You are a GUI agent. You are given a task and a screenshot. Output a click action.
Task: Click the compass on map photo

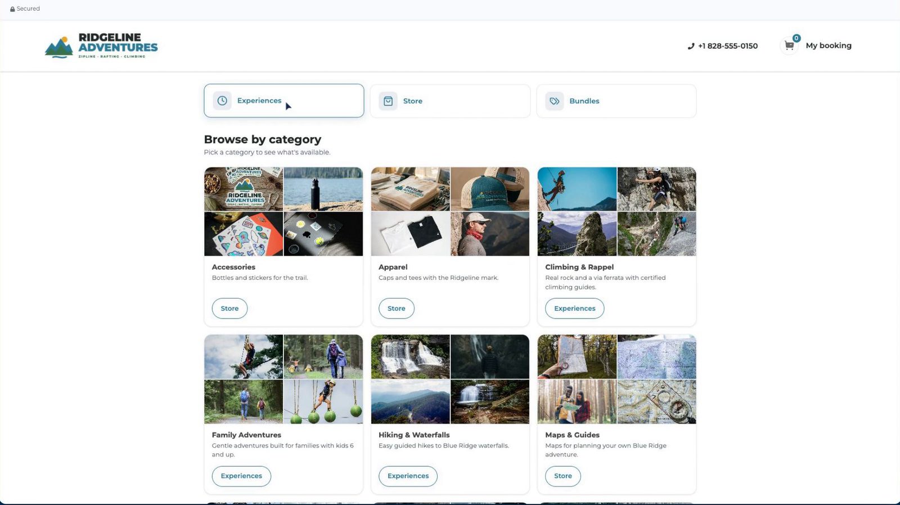click(x=656, y=402)
